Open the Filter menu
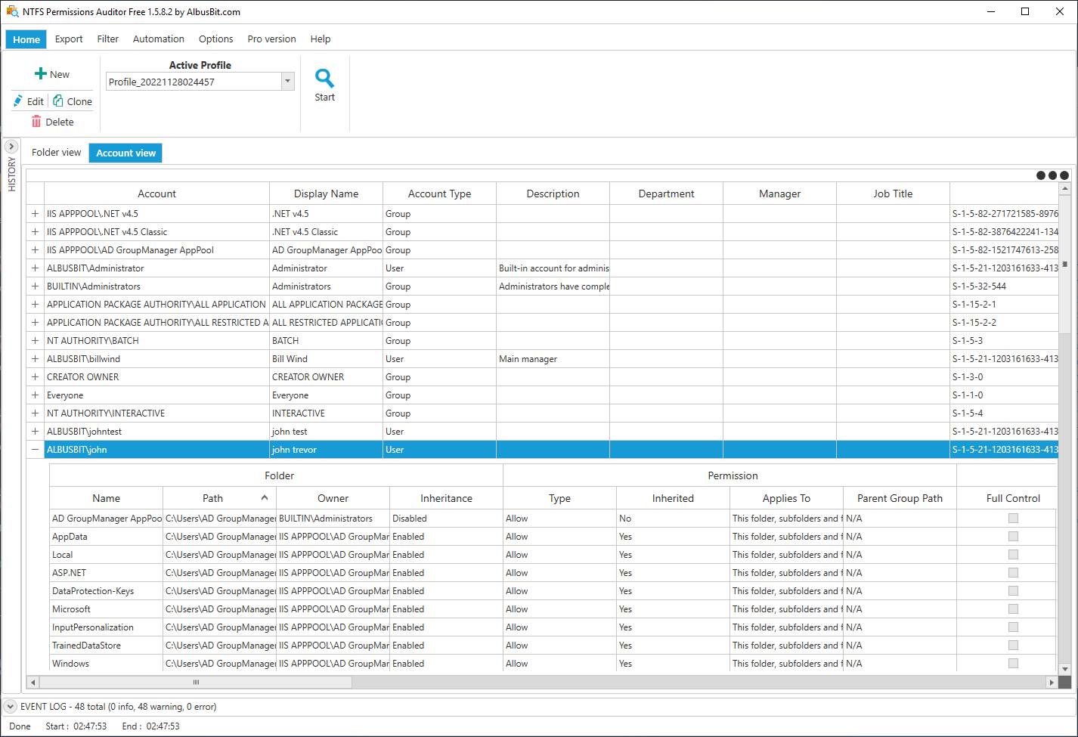The height and width of the screenshot is (737, 1078). (x=108, y=39)
